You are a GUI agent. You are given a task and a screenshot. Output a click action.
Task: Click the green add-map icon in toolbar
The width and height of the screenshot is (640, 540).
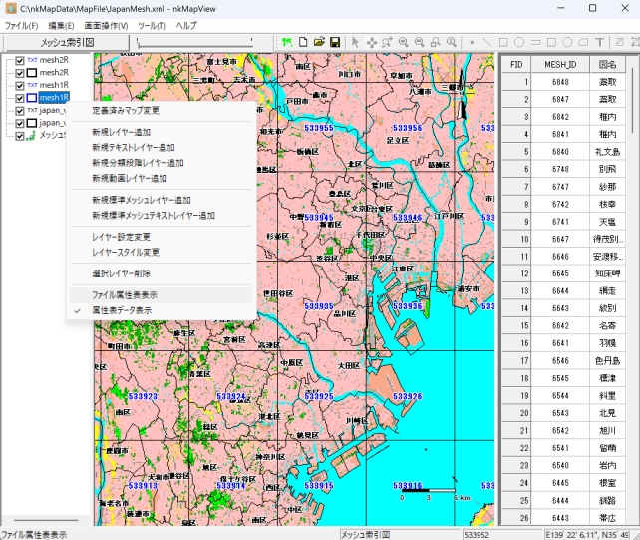[x=285, y=43]
